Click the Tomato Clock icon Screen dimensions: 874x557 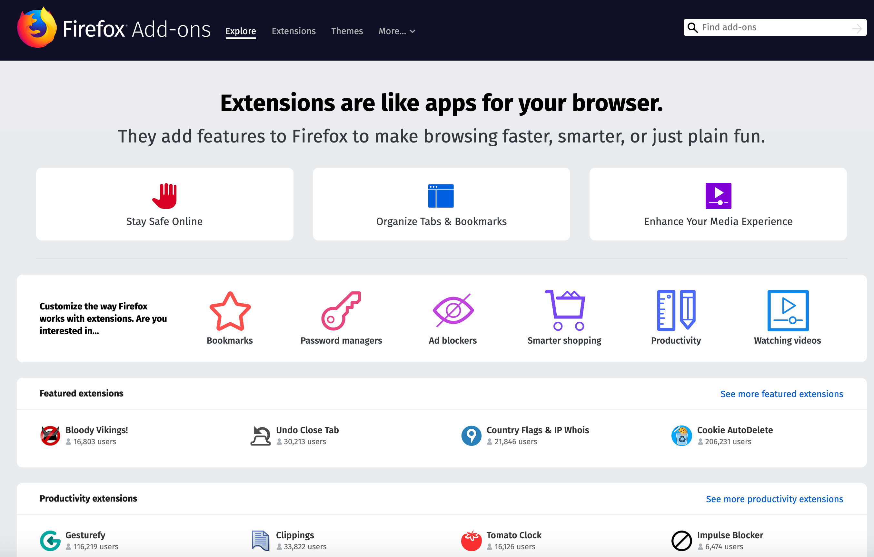click(x=471, y=541)
